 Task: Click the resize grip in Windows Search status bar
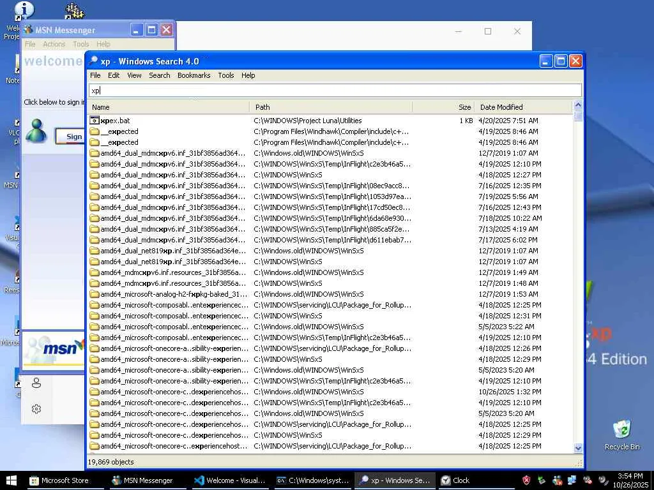pyautogui.click(x=579, y=463)
